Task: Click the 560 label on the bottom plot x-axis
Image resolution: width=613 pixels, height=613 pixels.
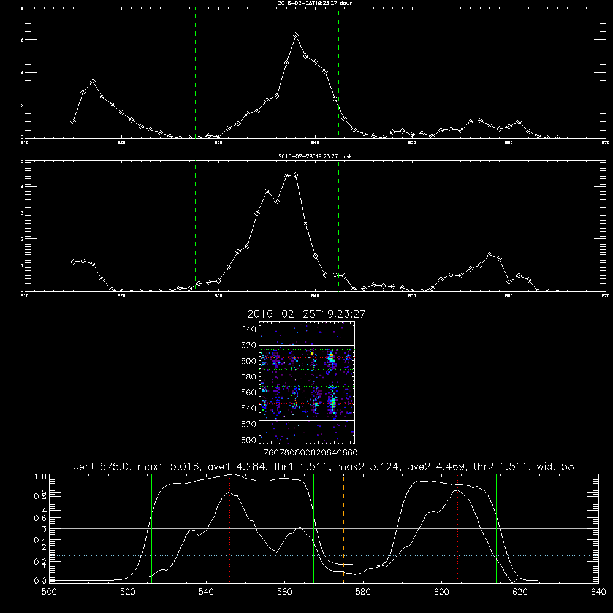Action: (x=284, y=592)
